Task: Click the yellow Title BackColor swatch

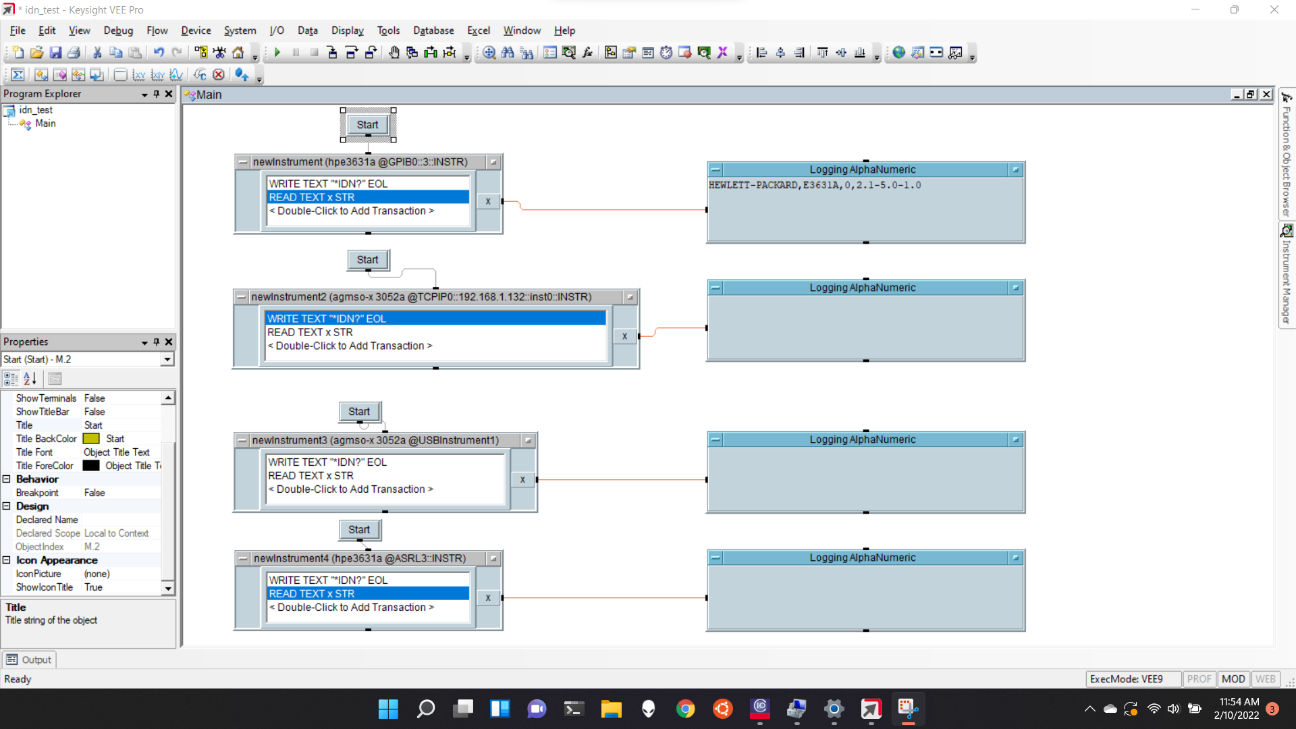Action: coord(91,439)
